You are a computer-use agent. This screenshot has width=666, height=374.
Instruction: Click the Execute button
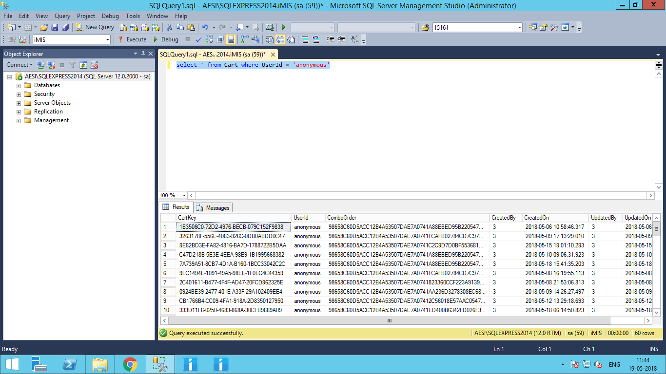(132, 39)
